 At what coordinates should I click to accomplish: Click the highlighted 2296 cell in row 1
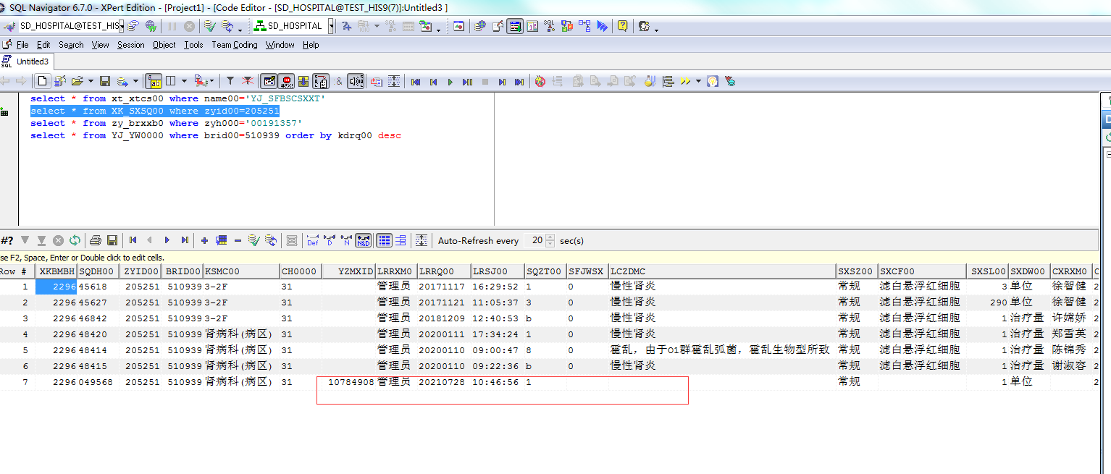(x=56, y=287)
